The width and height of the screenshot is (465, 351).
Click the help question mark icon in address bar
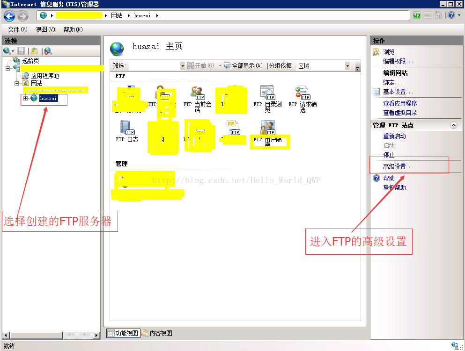pyautogui.click(x=450, y=15)
